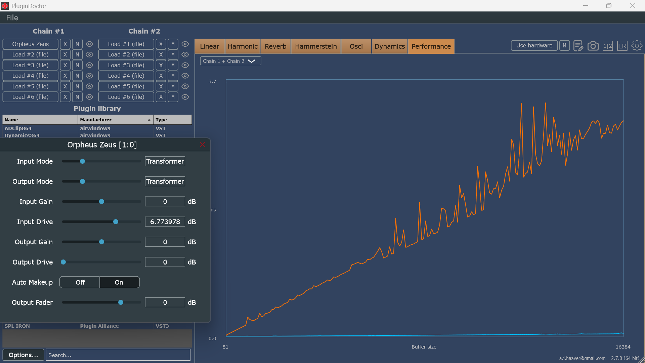Sort library by Type column
This screenshot has width=645, height=363.
coord(173,120)
